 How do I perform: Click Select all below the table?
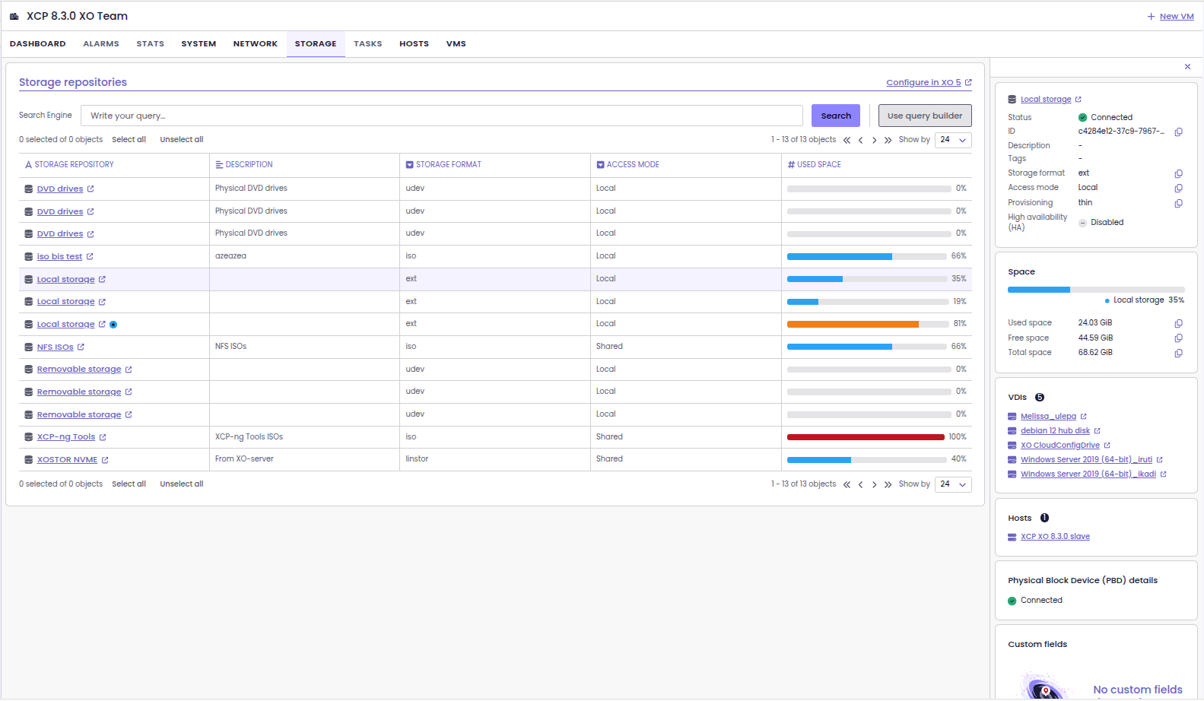(x=129, y=484)
